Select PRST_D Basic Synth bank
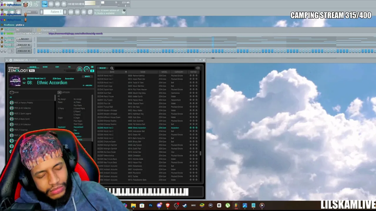This screenshot has height=211, width=376. tap(20, 119)
